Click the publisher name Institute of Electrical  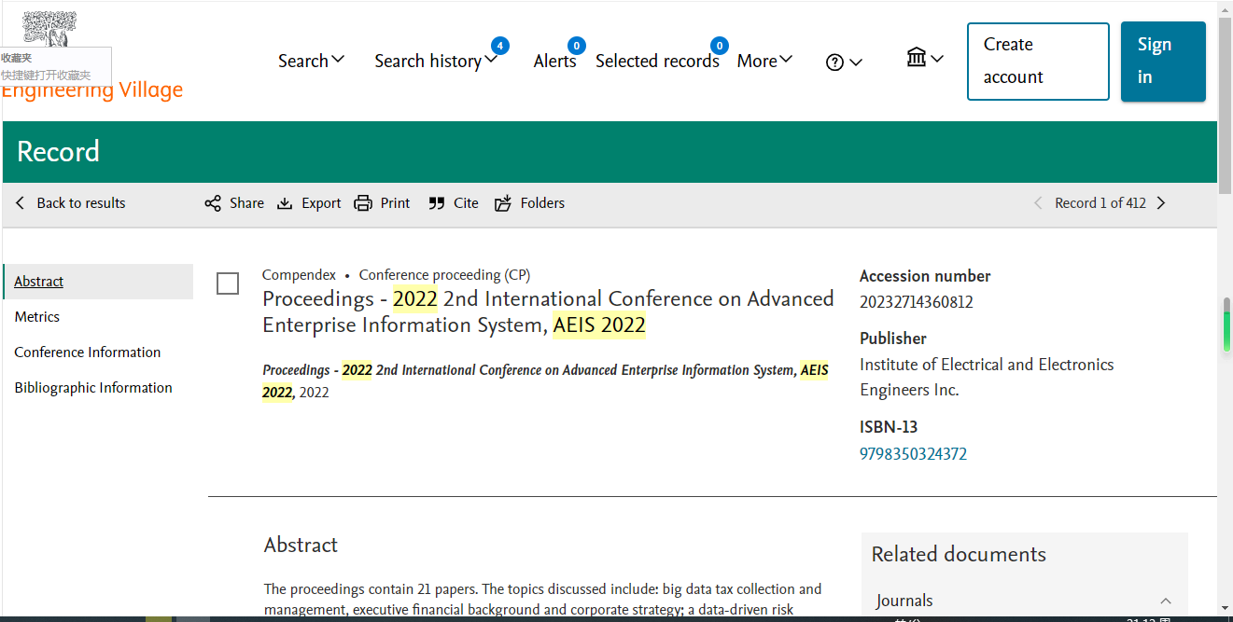click(x=987, y=377)
